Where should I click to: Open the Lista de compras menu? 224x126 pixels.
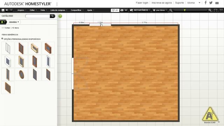point(59,10)
